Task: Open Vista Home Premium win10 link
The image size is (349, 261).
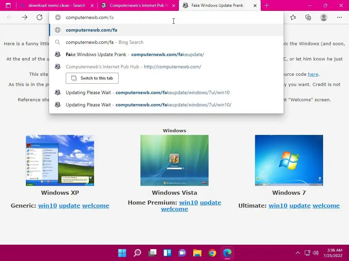Action: pos(188,203)
